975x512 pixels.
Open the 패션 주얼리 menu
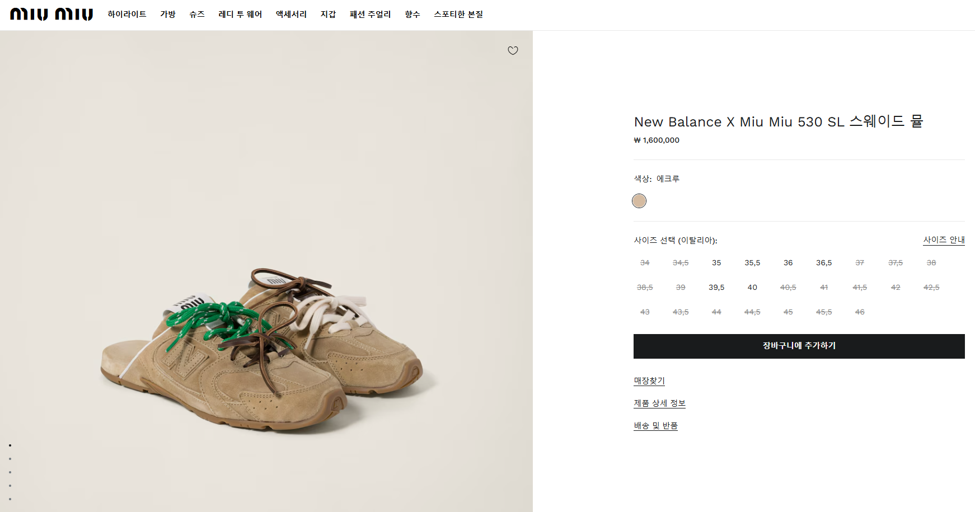[370, 14]
